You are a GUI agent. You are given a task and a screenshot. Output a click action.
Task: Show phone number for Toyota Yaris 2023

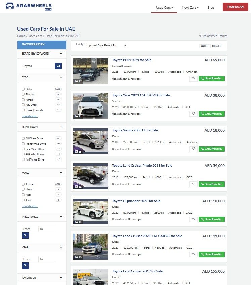tap(211, 114)
